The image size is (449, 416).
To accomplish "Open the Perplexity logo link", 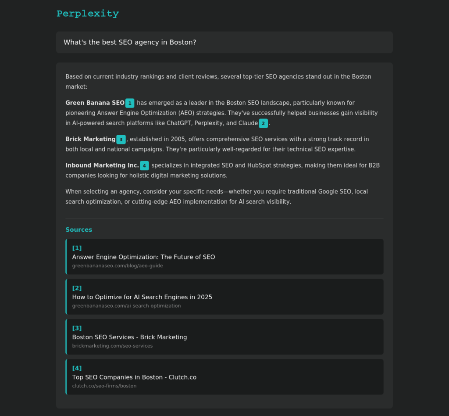I will pos(87,14).
